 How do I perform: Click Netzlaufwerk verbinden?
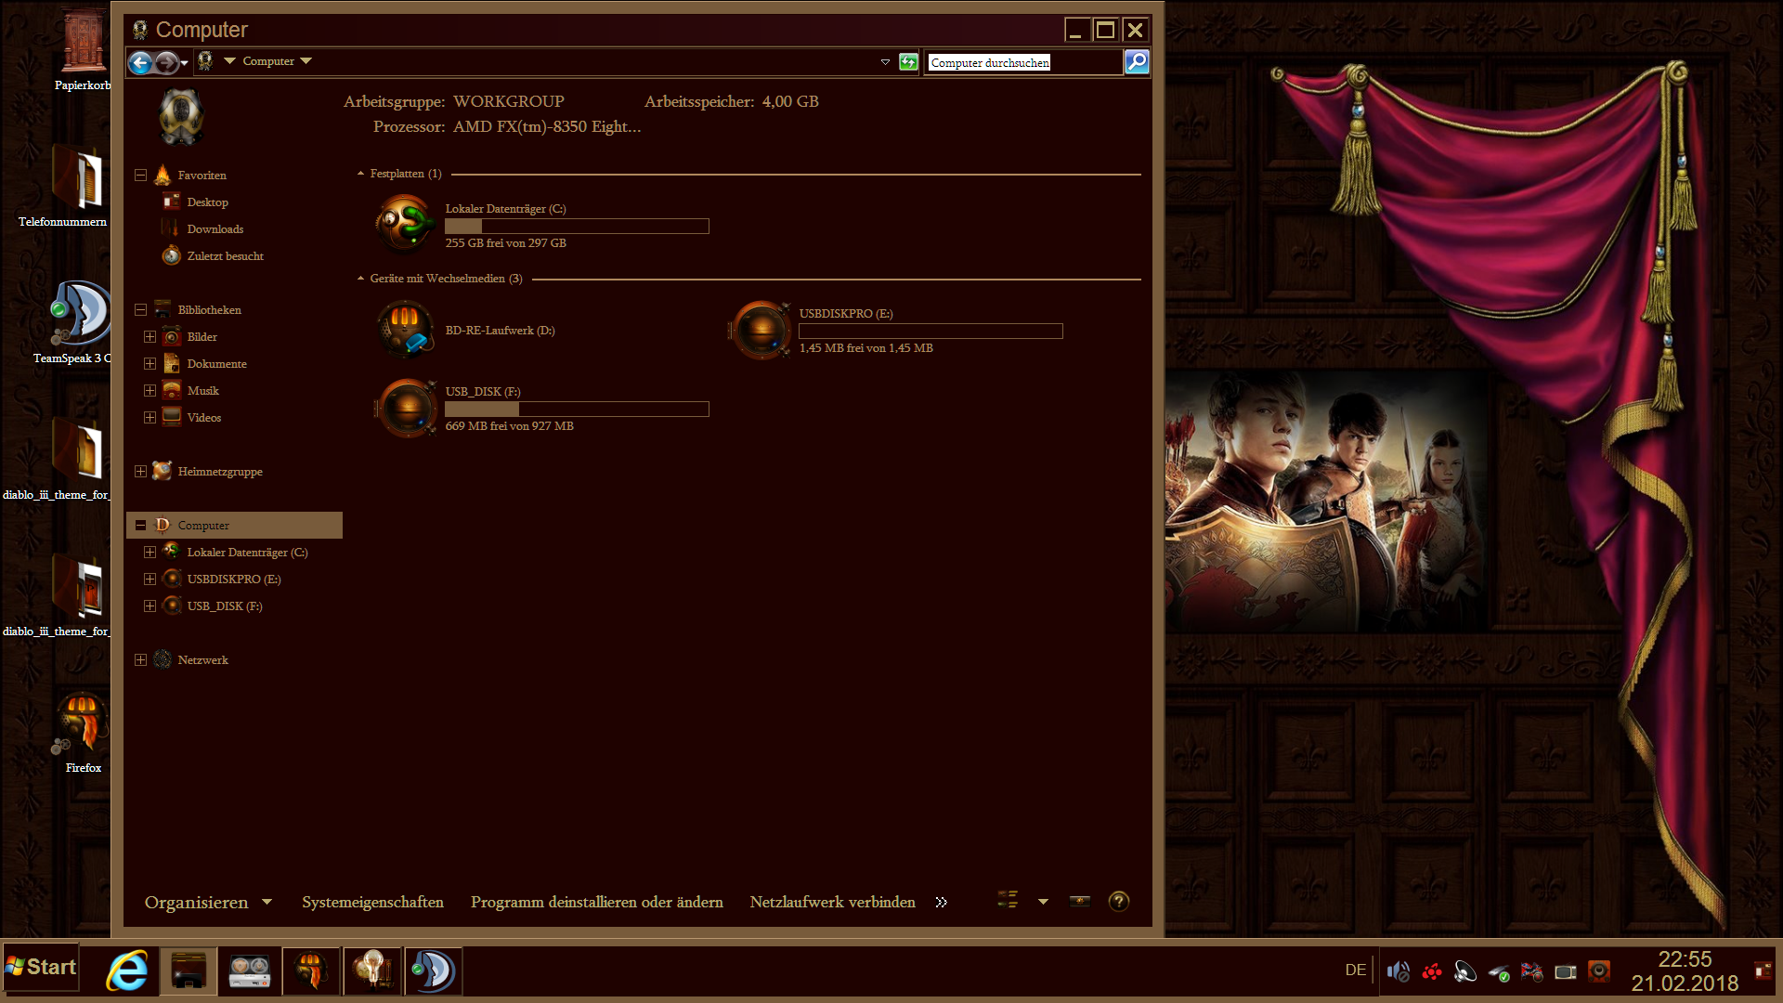point(832,903)
